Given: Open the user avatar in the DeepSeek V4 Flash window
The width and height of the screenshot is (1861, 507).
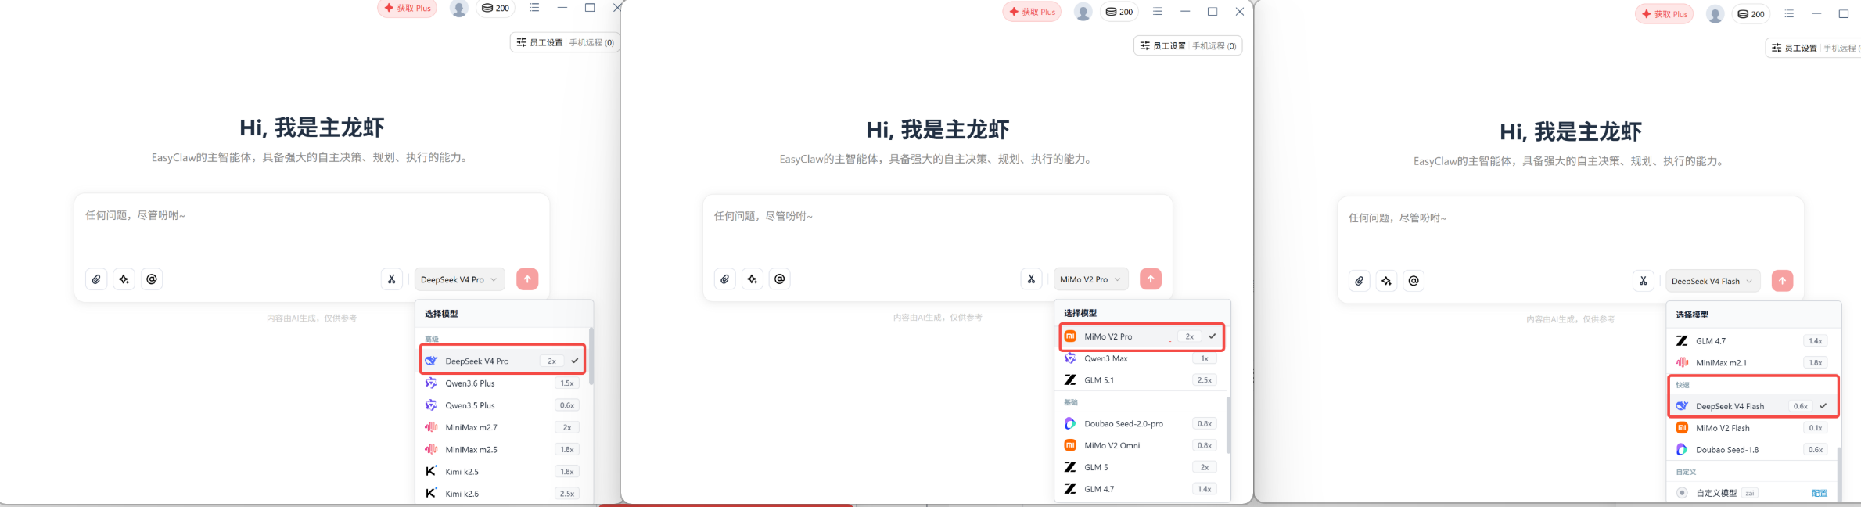Looking at the screenshot, I should click(1715, 14).
